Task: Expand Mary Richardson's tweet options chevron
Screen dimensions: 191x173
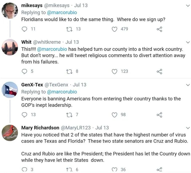Action: coord(188,128)
